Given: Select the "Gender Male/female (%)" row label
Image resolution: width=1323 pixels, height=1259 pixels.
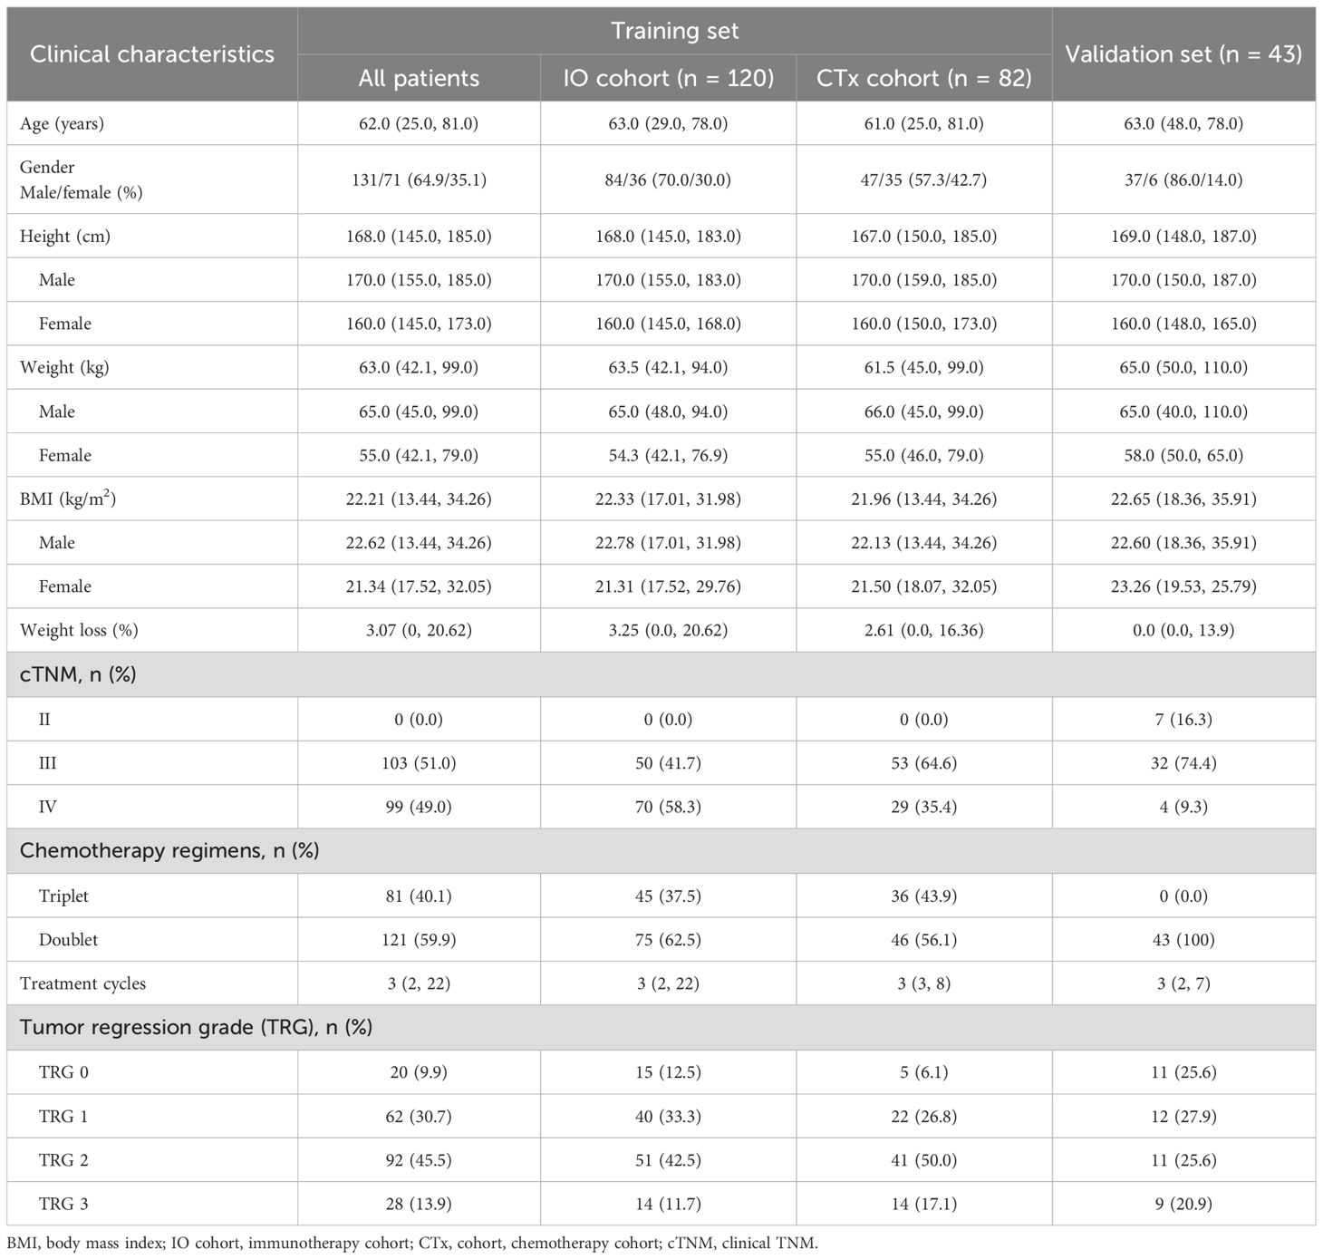Looking at the screenshot, I should tap(82, 179).
